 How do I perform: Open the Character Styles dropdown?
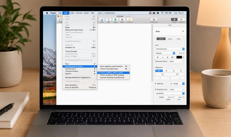pyautogui.click(x=177, y=61)
